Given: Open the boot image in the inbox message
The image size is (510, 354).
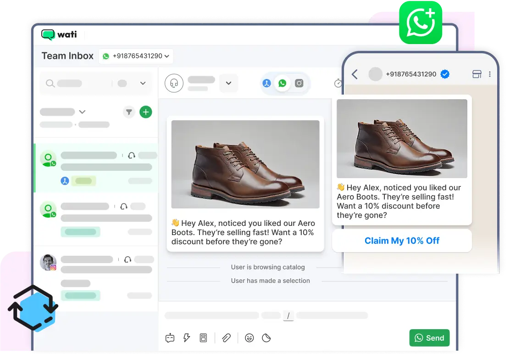Looking at the screenshot, I should 245,164.
